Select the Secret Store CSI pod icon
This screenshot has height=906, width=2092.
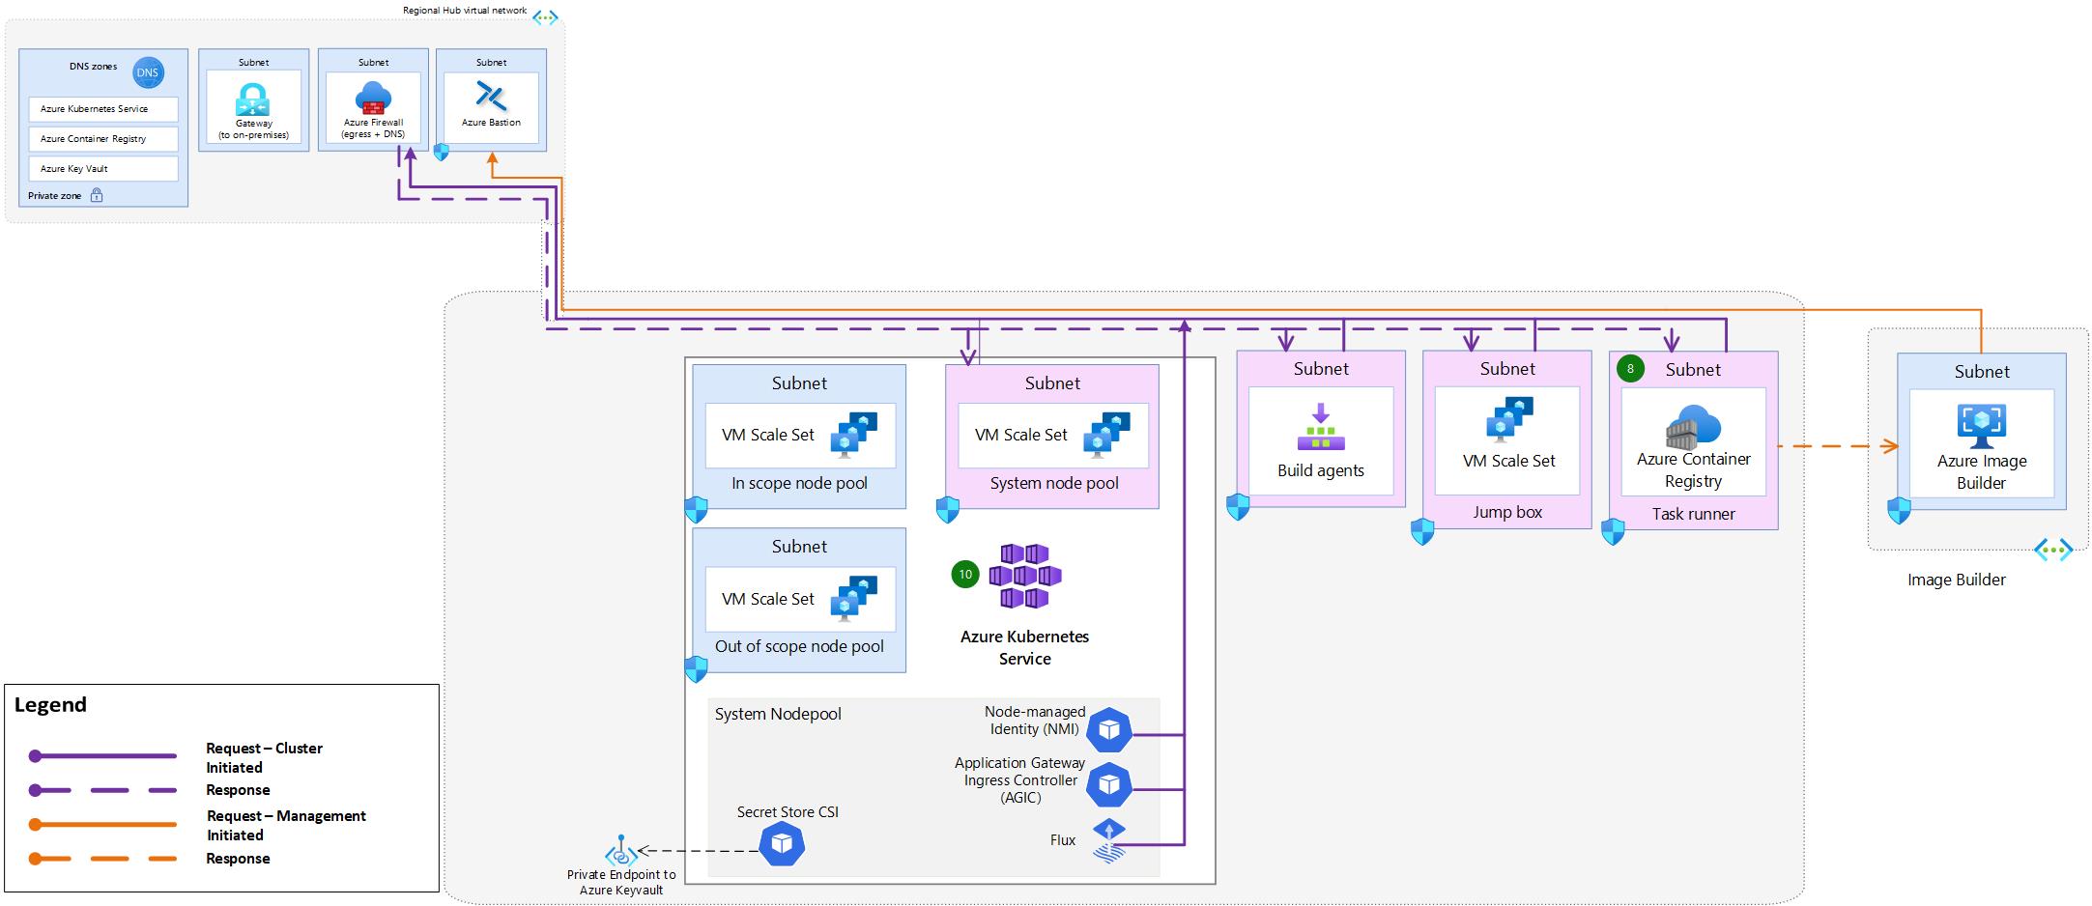click(x=782, y=844)
